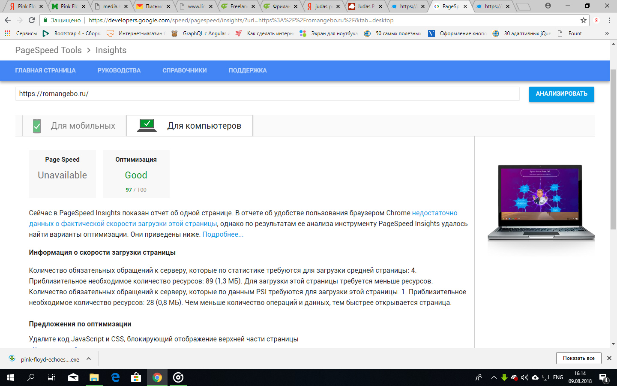The width and height of the screenshot is (617, 386).
Task: Open the недостаточно данных о фактической скорости link
Action: (243, 218)
